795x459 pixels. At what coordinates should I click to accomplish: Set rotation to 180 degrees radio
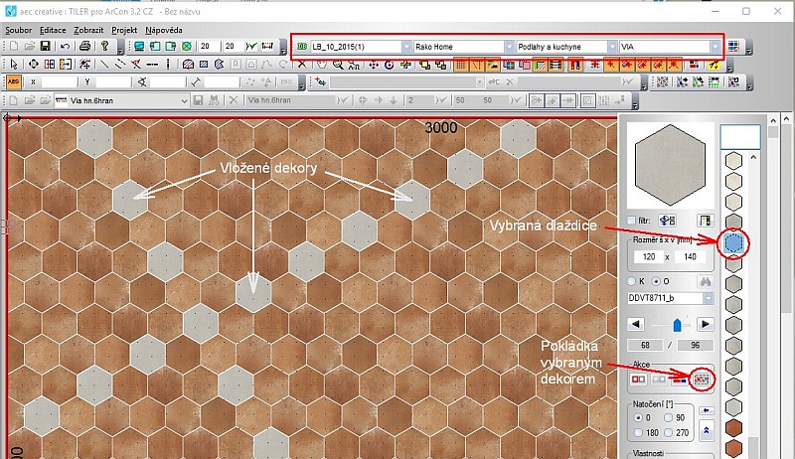tap(638, 432)
